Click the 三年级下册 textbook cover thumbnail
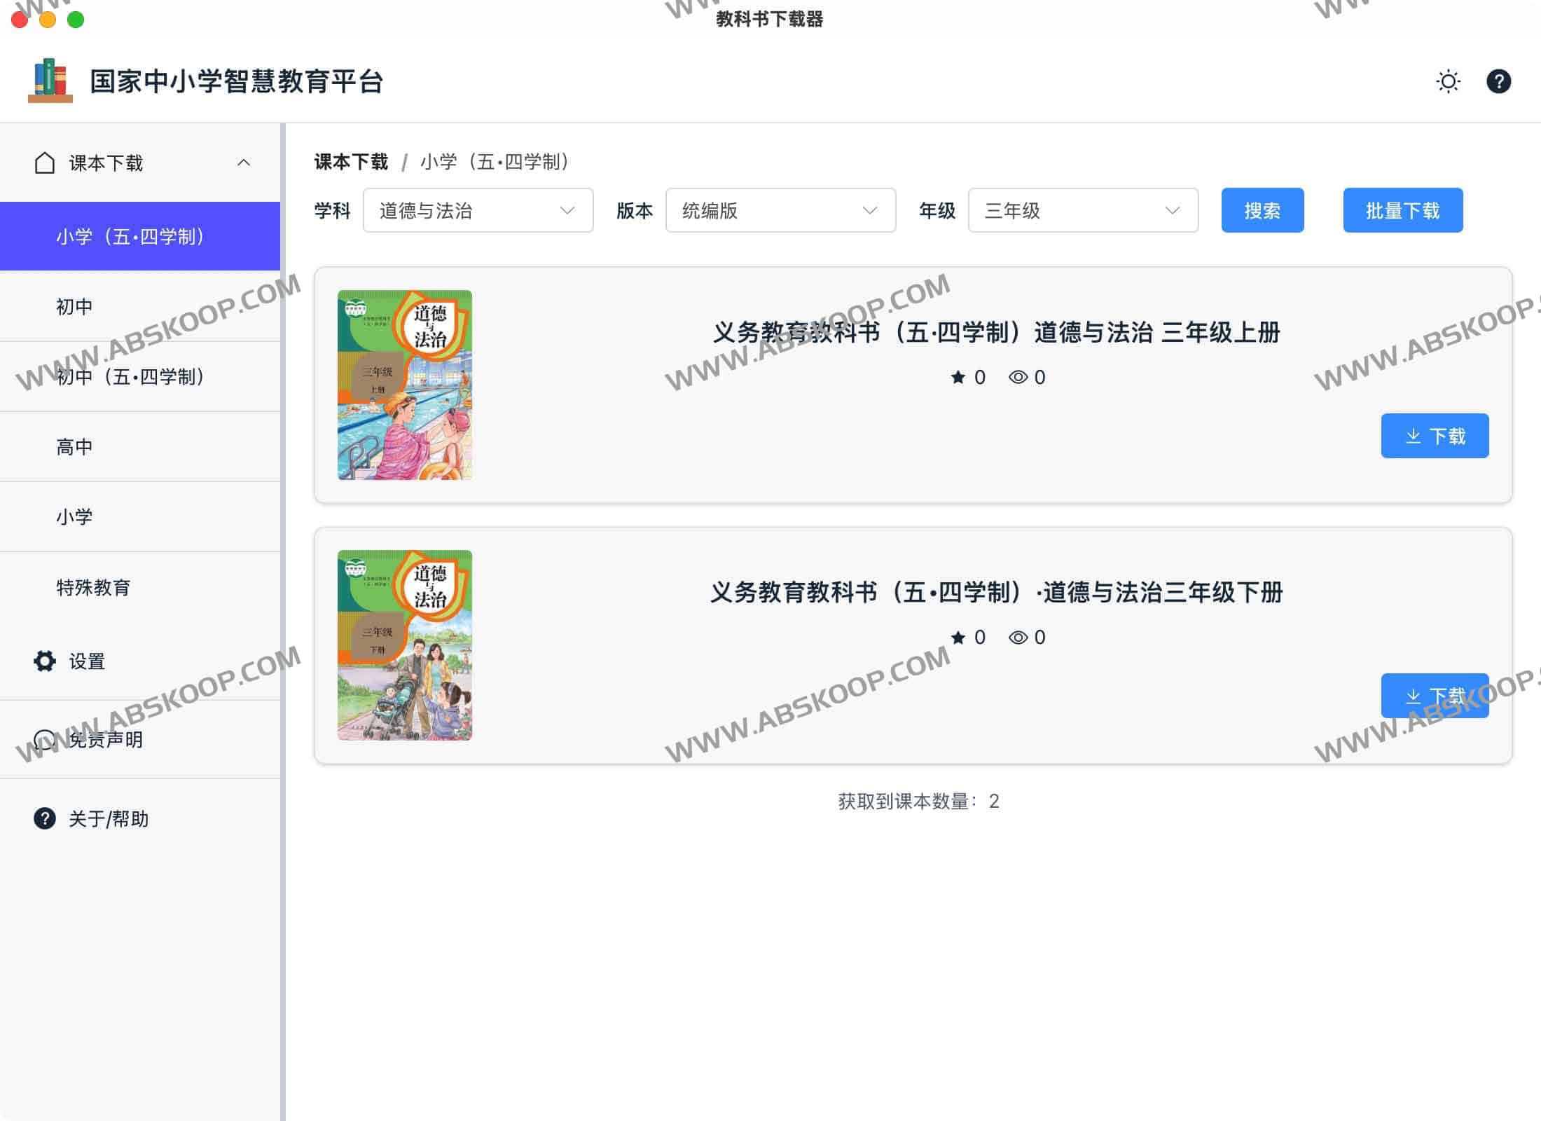The image size is (1541, 1121). click(x=405, y=645)
